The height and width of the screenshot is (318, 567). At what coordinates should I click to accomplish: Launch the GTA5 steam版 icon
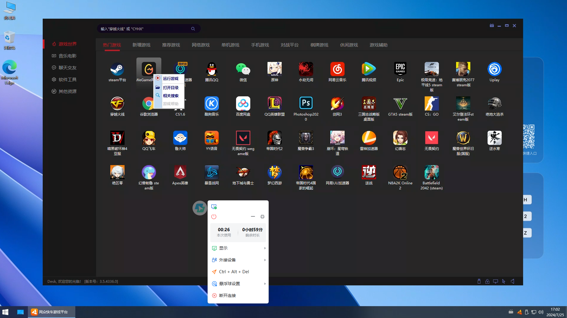click(400, 103)
